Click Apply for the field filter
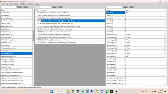The height and width of the screenshot is (94, 168). [x=125, y=7]
